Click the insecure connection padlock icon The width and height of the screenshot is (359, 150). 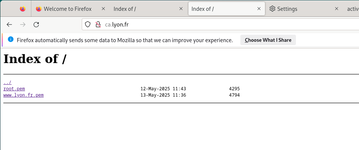coord(98,24)
